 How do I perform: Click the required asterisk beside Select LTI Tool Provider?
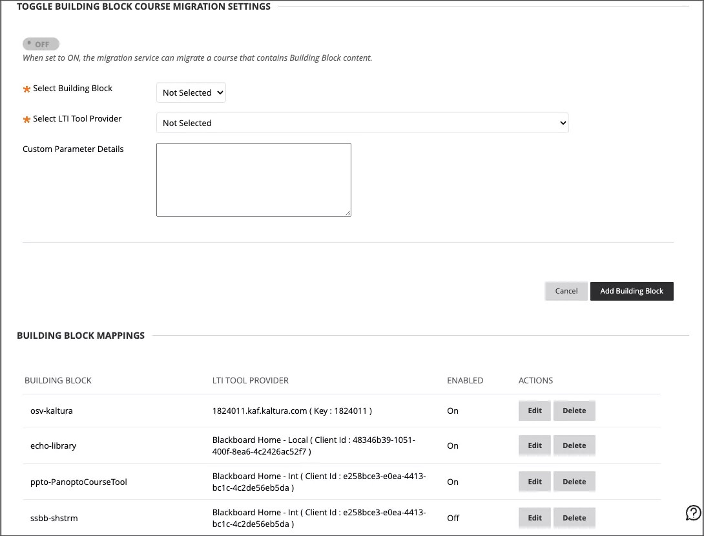(26, 119)
